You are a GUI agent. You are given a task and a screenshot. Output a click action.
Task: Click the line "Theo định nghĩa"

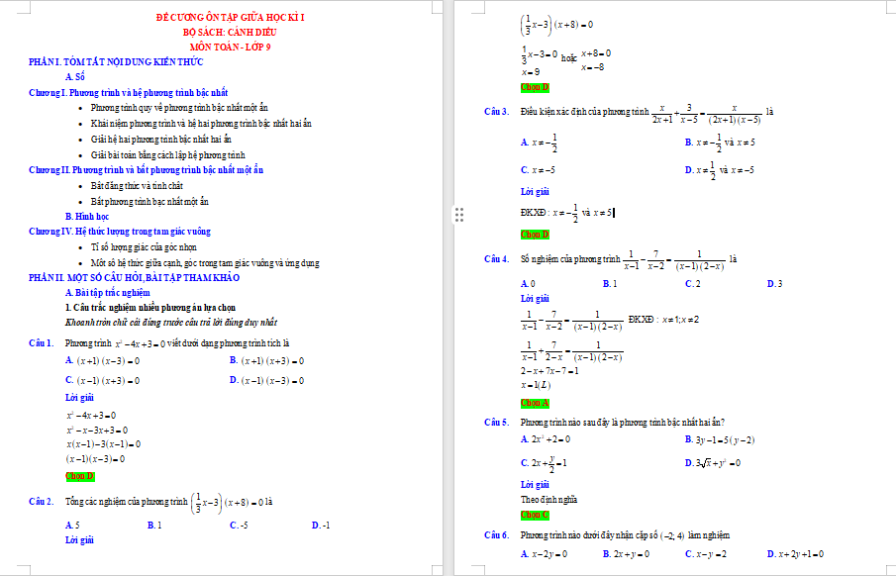pyautogui.click(x=549, y=500)
